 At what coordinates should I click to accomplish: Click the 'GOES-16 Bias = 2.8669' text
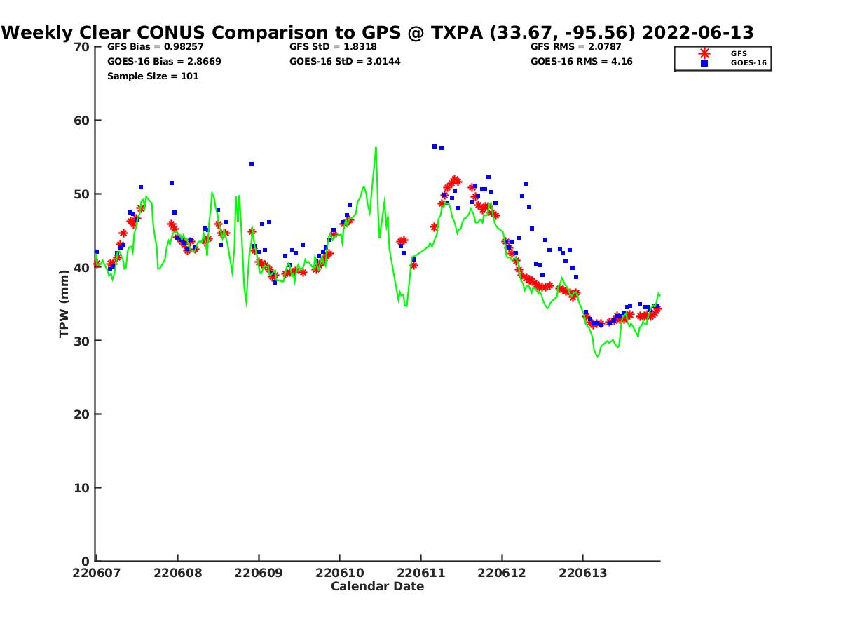164,62
